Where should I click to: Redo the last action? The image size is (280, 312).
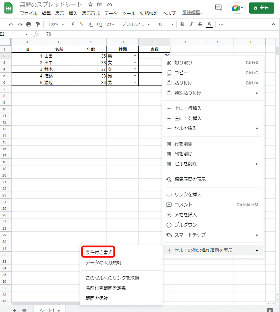[x=20, y=24]
